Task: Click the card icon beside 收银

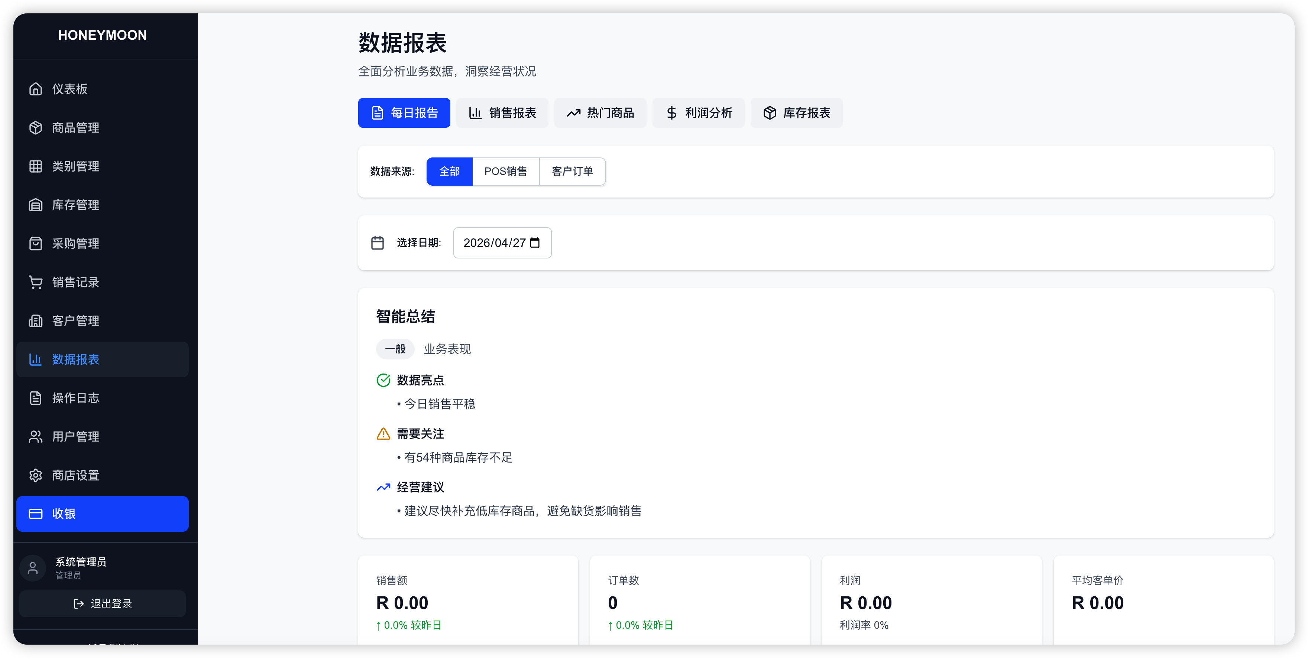Action: click(36, 514)
